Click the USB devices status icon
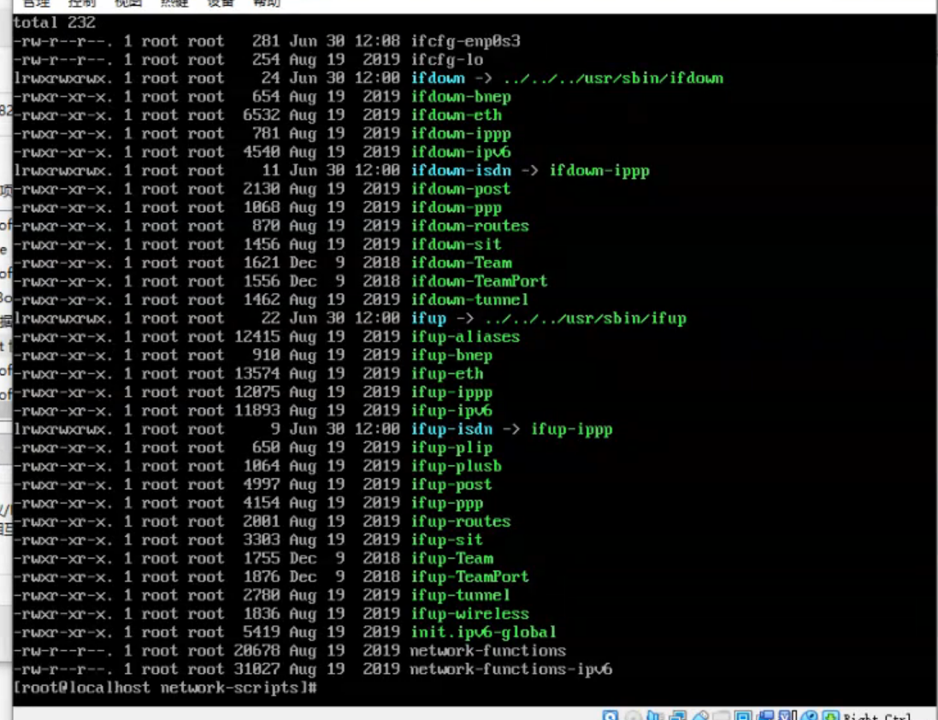This screenshot has height=720, width=938. [700, 714]
